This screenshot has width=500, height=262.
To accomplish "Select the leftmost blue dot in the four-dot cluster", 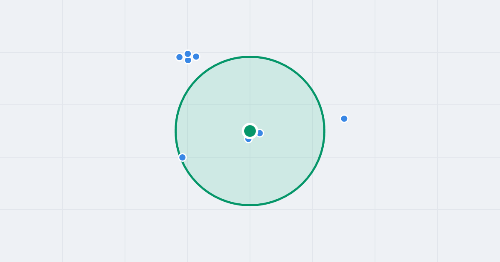I will click(x=180, y=57).
